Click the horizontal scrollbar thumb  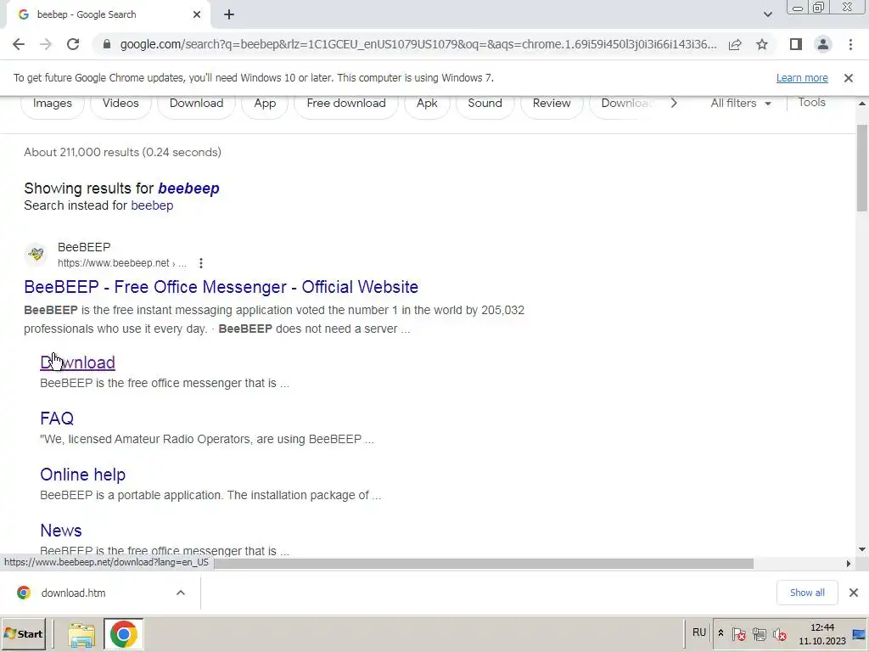(483, 564)
